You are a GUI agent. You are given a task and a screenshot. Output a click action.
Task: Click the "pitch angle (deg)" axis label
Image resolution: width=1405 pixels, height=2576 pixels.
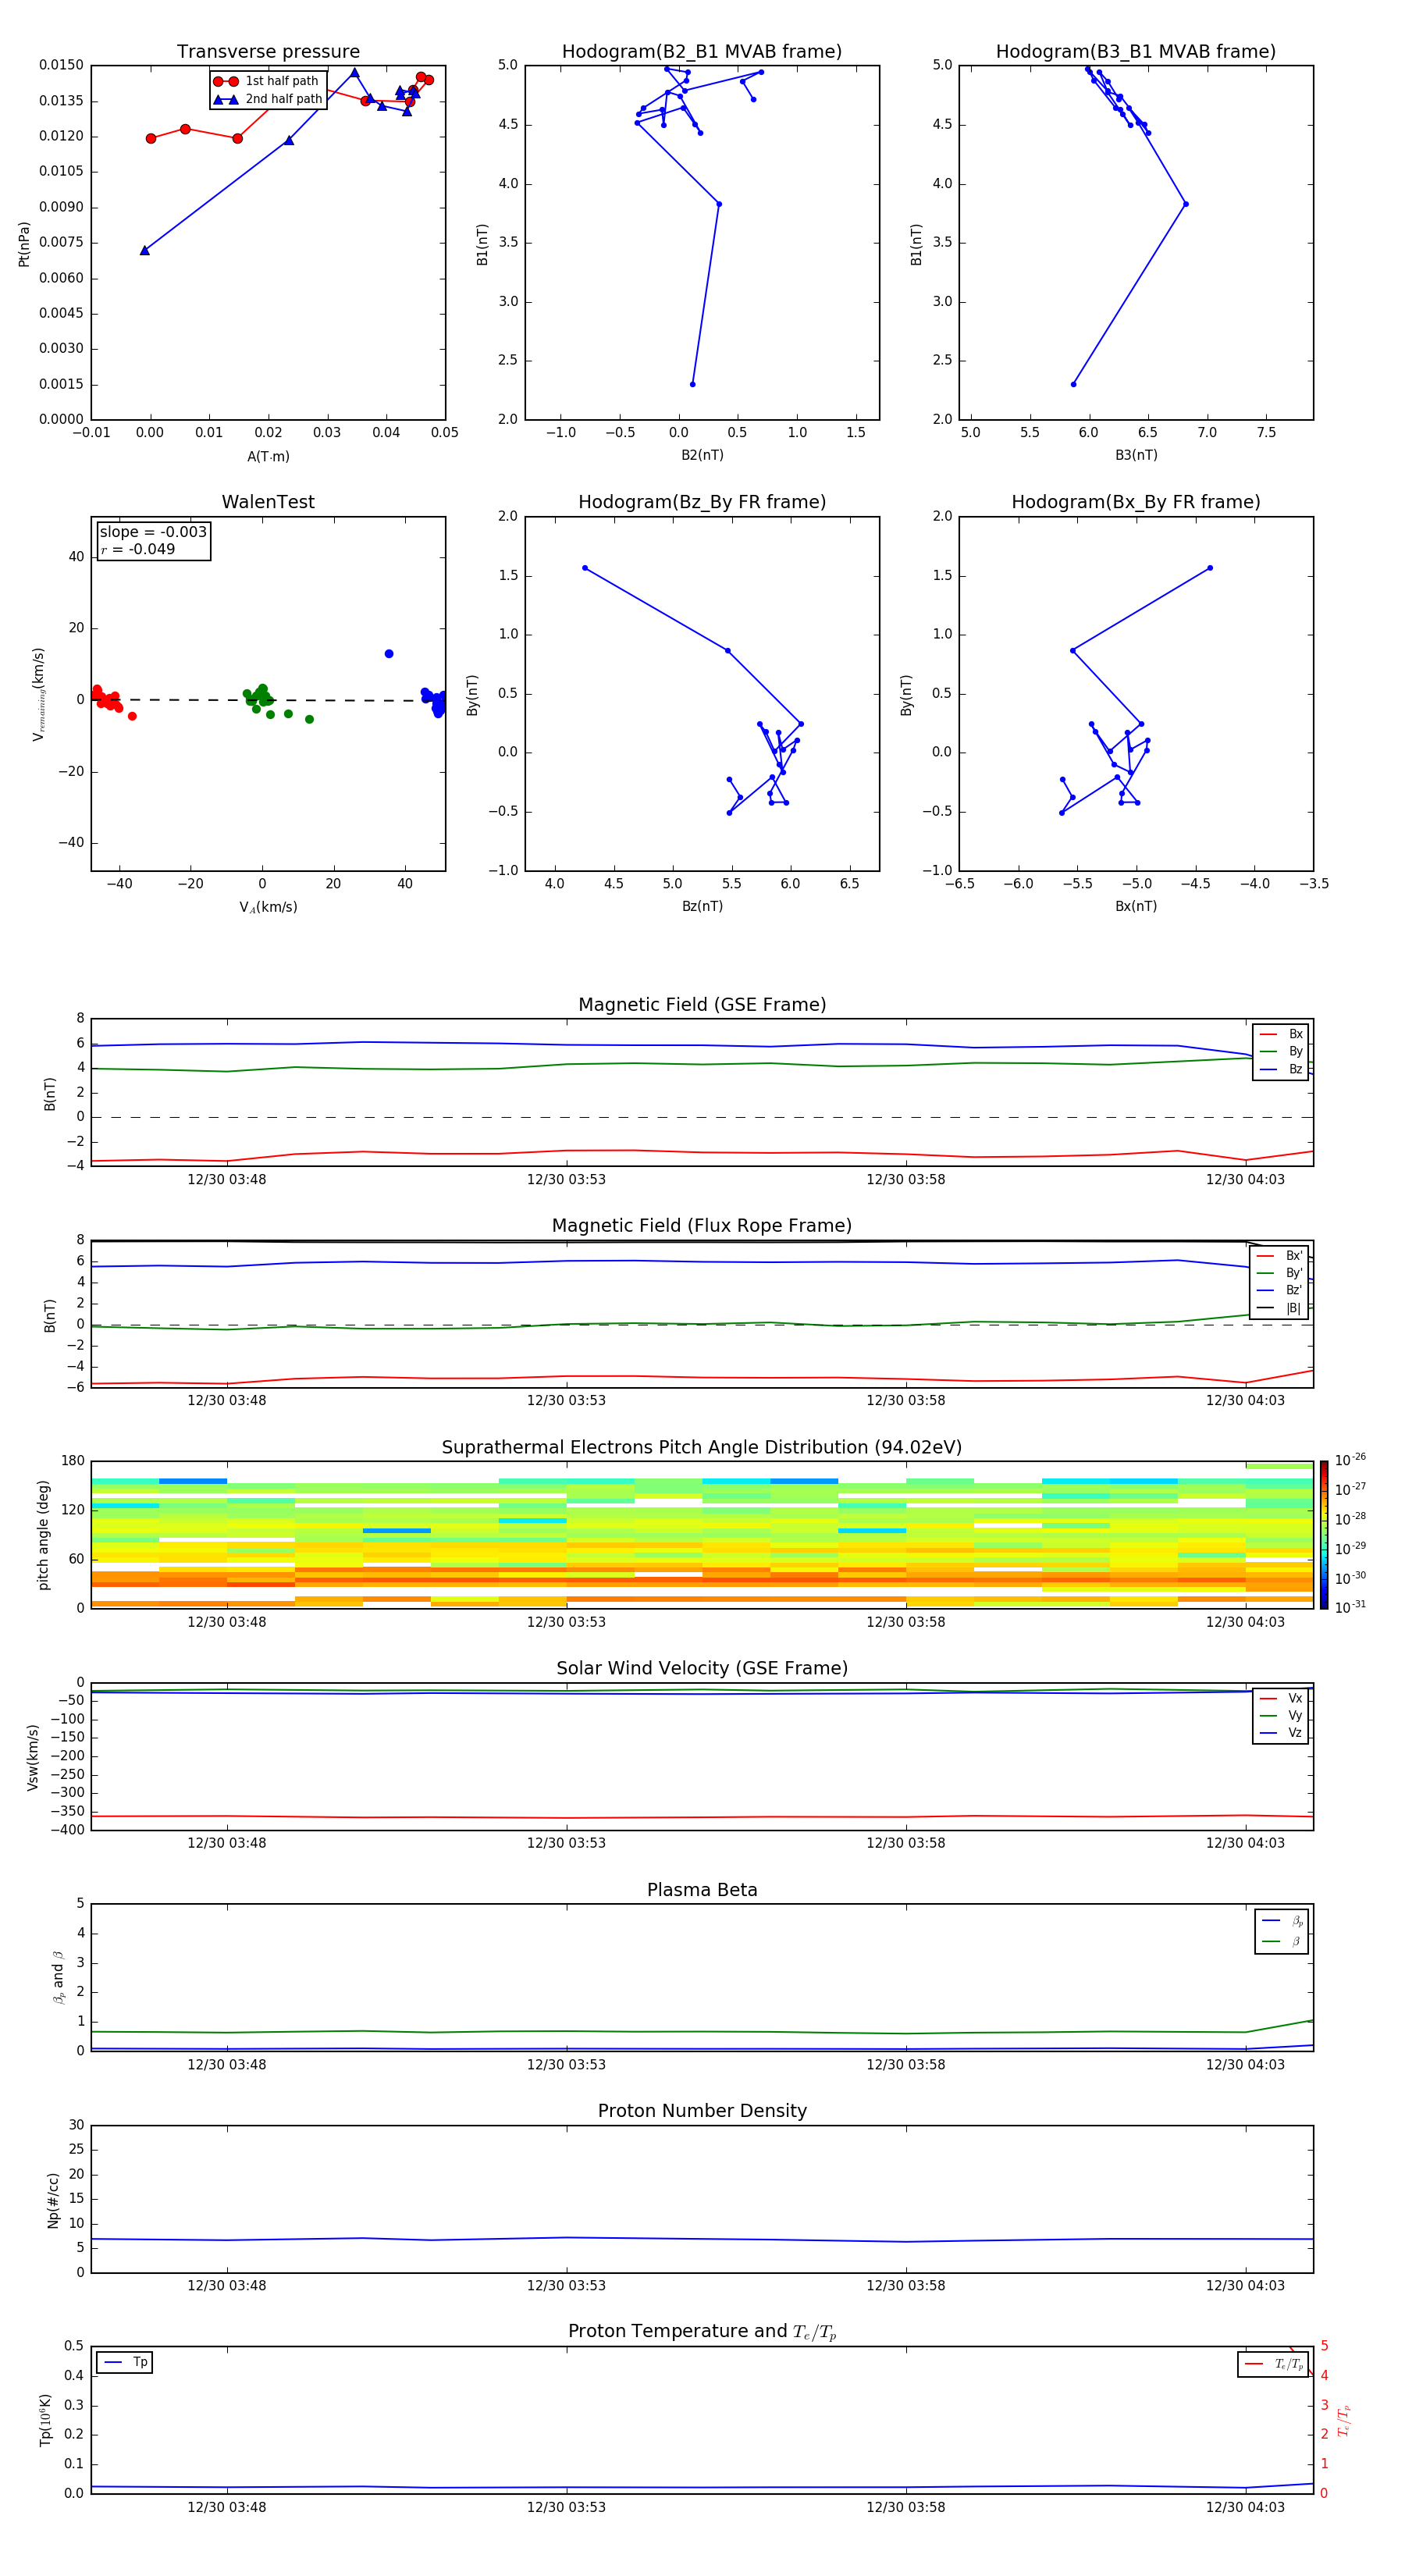[x=43, y=1535]
